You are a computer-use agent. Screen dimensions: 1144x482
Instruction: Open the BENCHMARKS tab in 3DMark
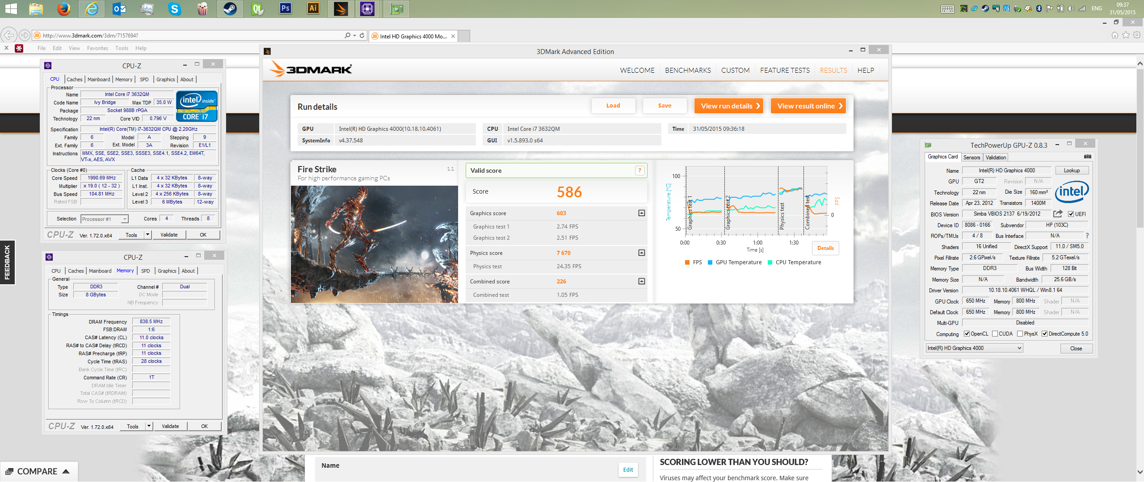click(x=688, y=70)
